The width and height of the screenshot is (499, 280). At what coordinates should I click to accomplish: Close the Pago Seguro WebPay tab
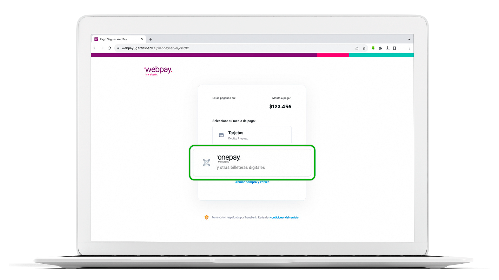[142, 39]
